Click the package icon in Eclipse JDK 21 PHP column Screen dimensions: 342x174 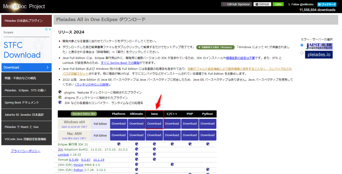pyautogui.click(x=190, y=144)
